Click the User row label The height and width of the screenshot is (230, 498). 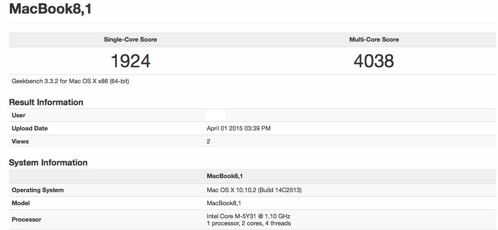tap(19, 115)
